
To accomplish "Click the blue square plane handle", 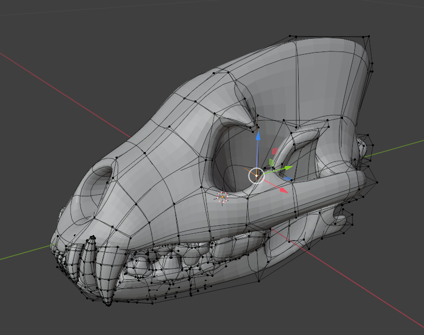I will [288, 179].
